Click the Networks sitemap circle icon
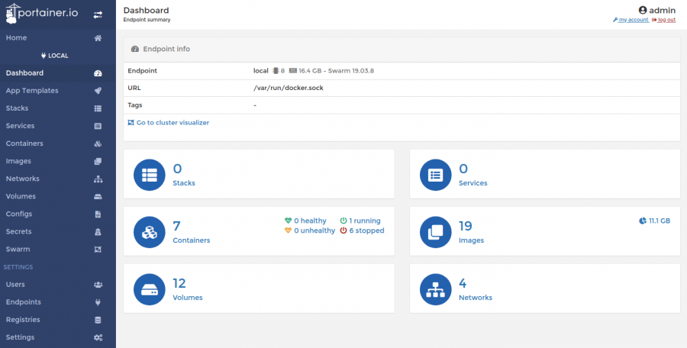 pos(436,289)
